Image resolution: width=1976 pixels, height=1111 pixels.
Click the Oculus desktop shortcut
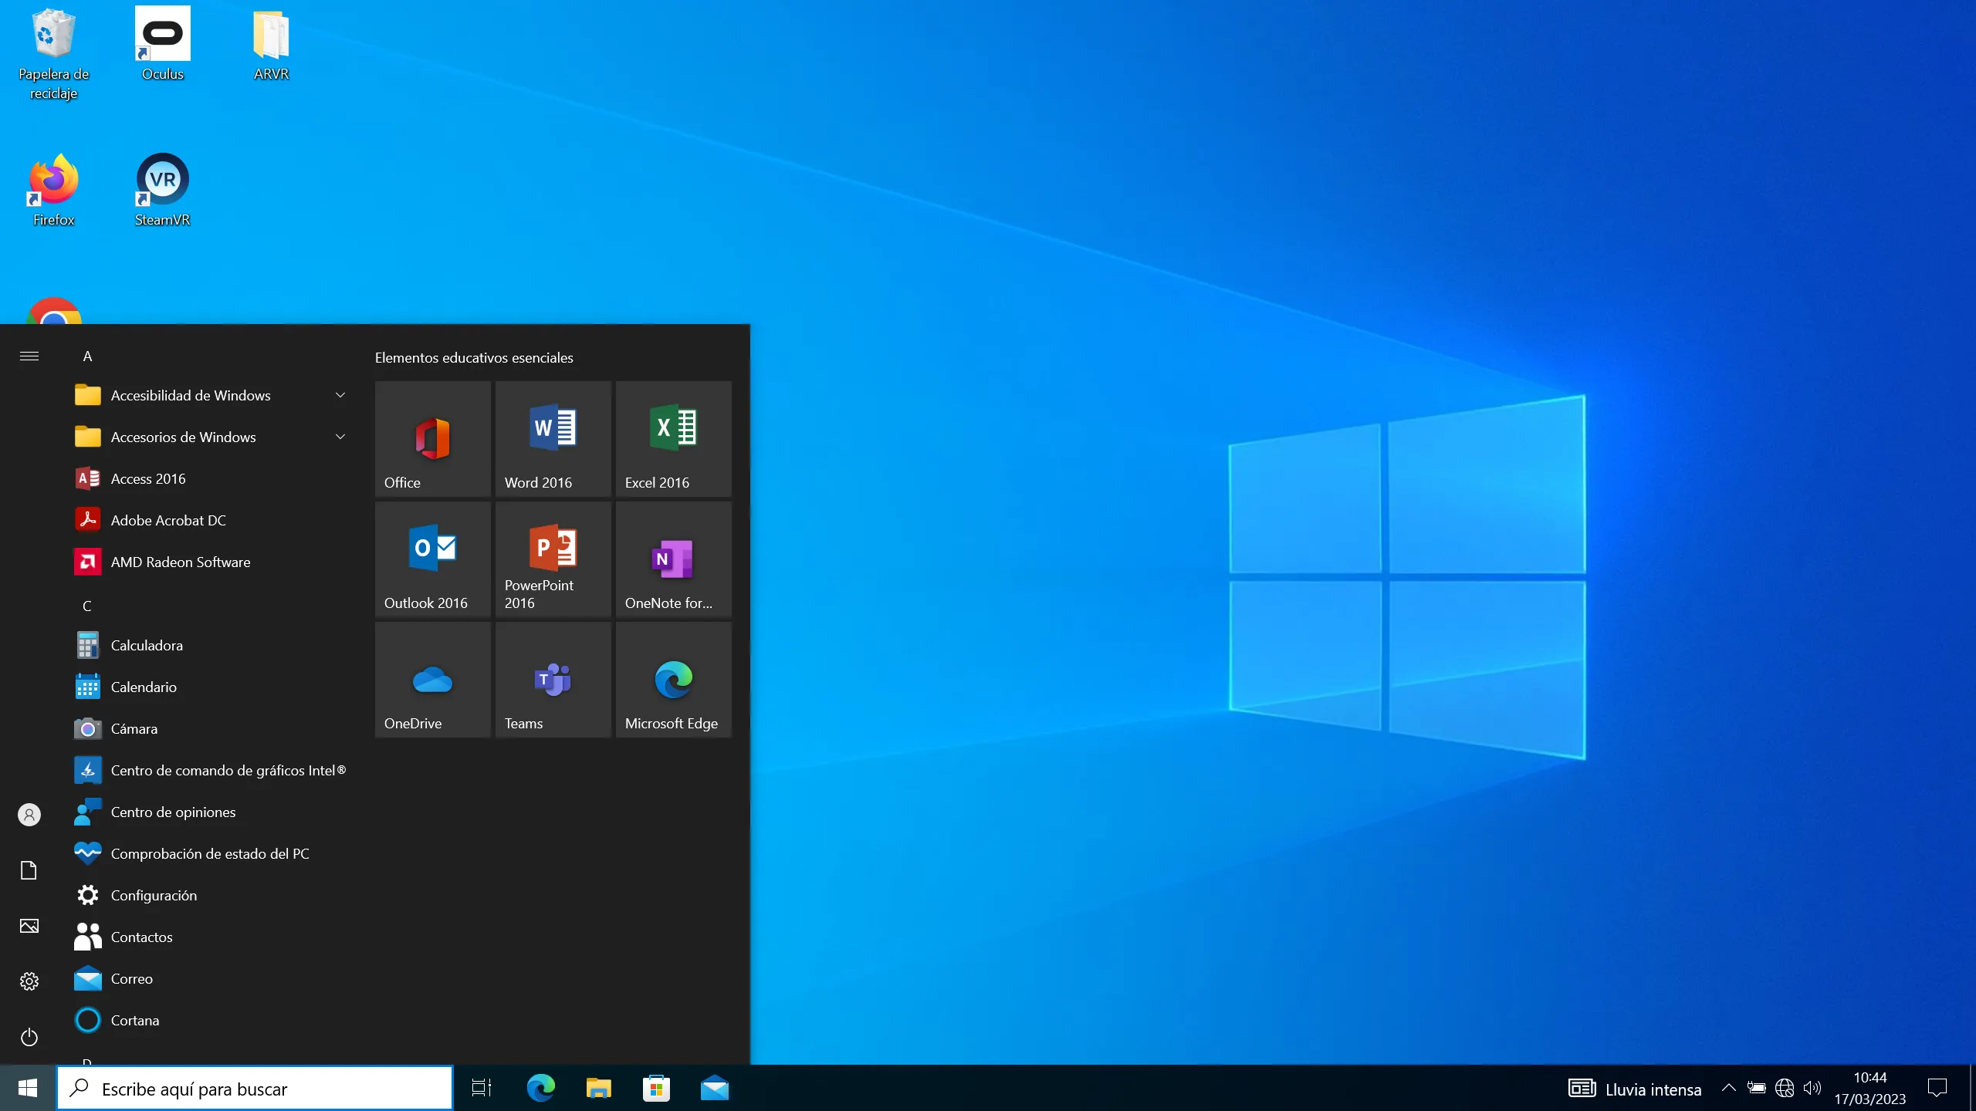[x=163, y=44]
